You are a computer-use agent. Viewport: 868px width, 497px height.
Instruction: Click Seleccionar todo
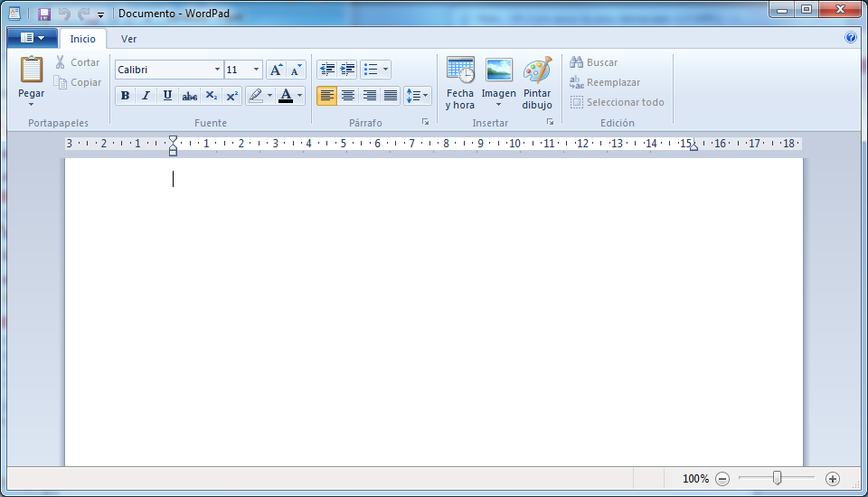click(618, 102)
